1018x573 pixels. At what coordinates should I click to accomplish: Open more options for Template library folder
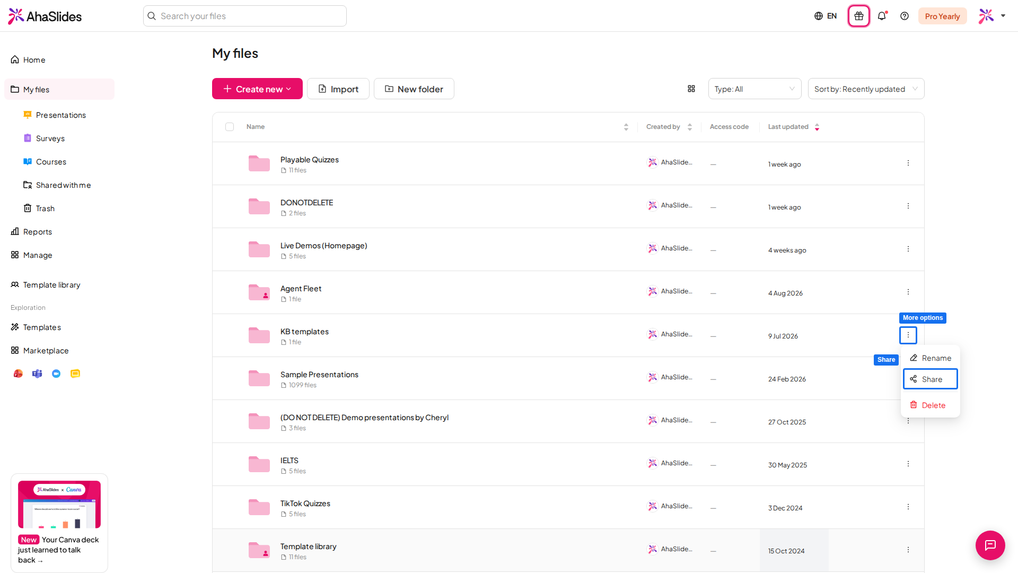tap(908, 550)
